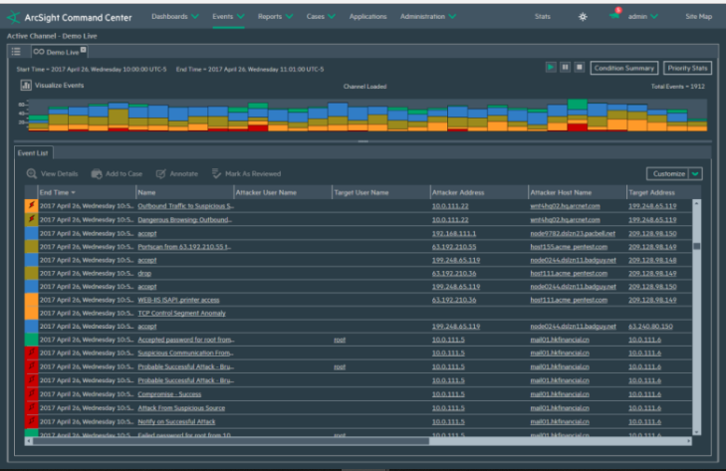
Task: Stop the active channel
Action: (580, 67)
